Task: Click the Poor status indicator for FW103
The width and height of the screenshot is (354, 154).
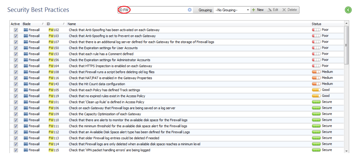Action: point(316,36)
